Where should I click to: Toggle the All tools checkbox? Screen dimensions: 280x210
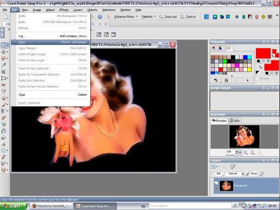click(x=257, y=79)
